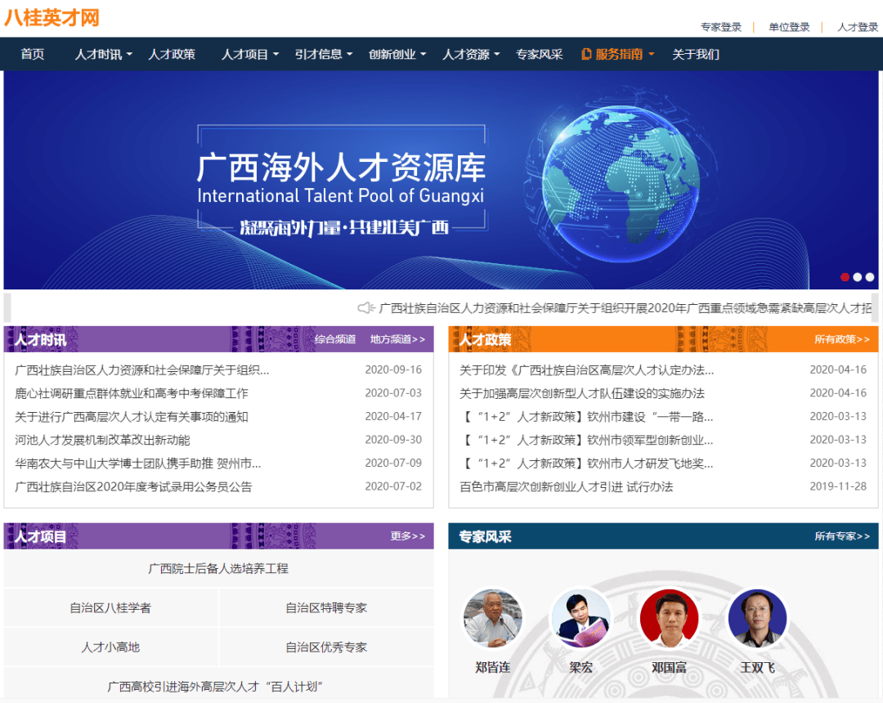Open 所有专家>> link
Viewport: 883px width, 703px height.
click(842, 536)
